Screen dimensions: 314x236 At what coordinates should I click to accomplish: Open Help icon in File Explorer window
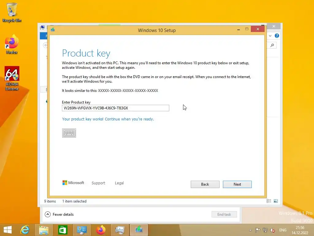point(277,36)
